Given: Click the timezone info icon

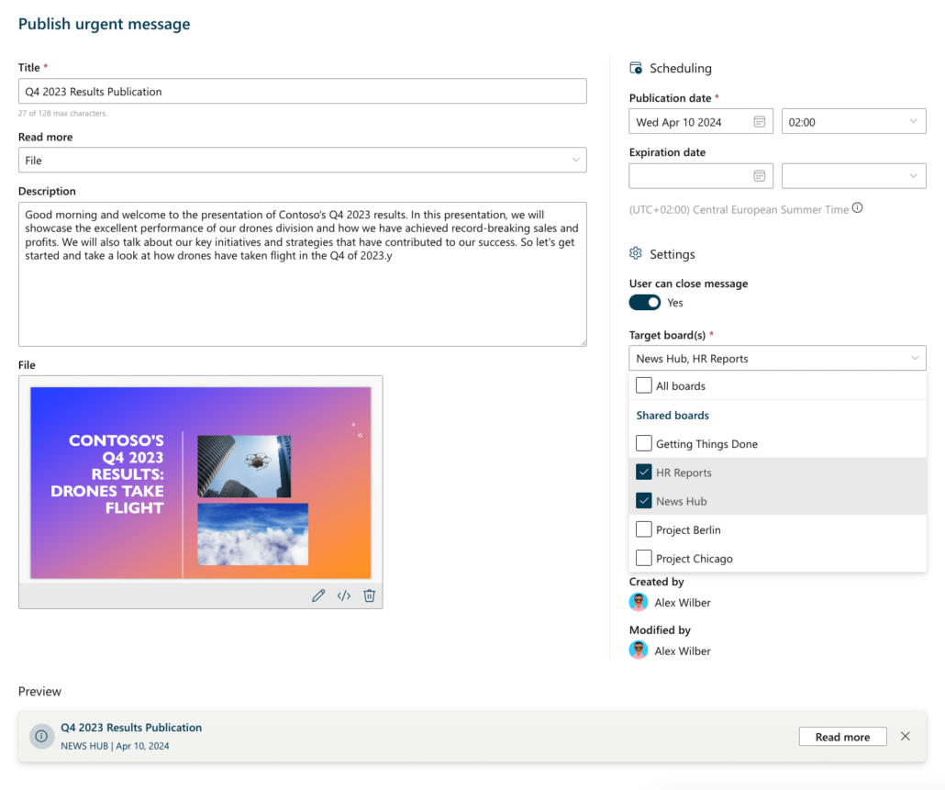Looking at the screenshot, I should pyautogui.click(x=857, y=207).
